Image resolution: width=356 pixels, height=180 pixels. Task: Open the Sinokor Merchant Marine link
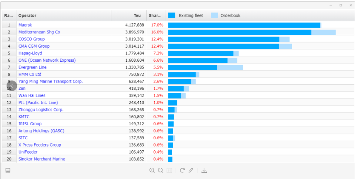(42, 159)
